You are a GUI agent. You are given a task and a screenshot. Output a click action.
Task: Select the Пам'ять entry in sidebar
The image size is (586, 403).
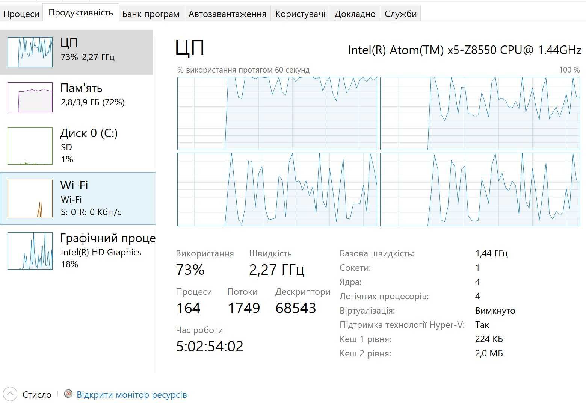click(x=77, y=97)
